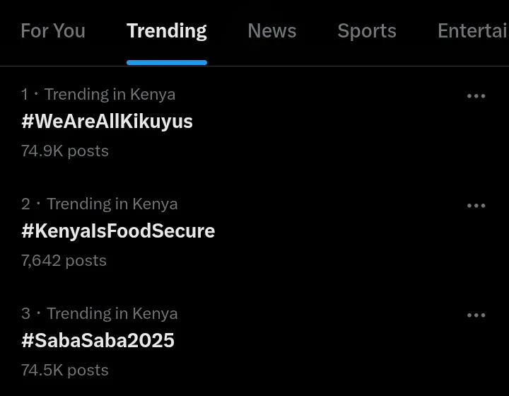Open more options for #SabaSaba2025 trend
This screenshot has width=509, height=396.
click(x=476, y=315)
